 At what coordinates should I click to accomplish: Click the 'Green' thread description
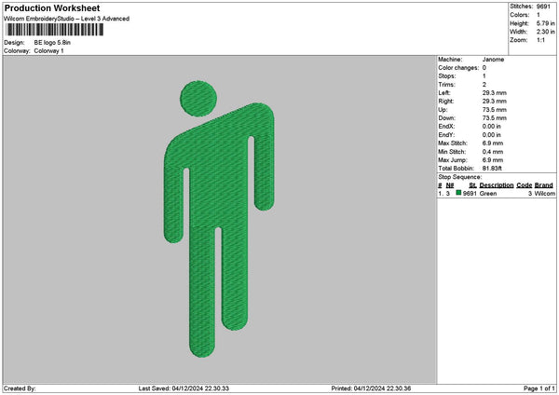[488, 193]
